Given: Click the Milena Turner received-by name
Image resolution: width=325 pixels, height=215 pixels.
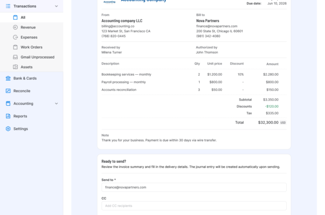Looking at the screenshot, I should coord(112,52).
